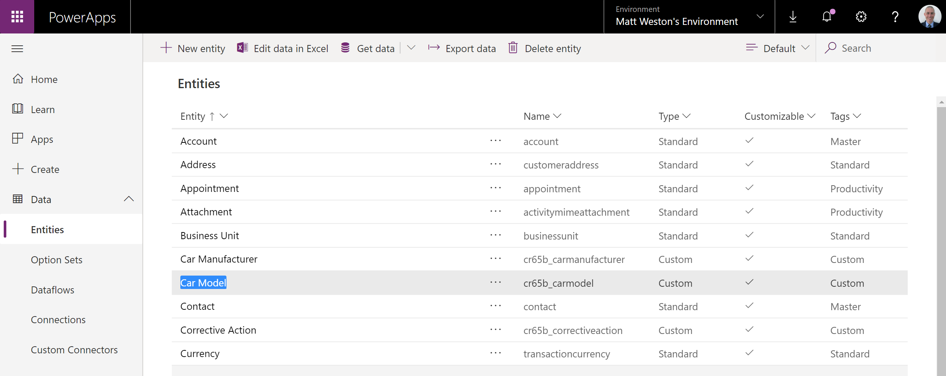This screenshot has width=946, height=376.
Task: Click Edit data in Excel
Action: click(283, 48)
